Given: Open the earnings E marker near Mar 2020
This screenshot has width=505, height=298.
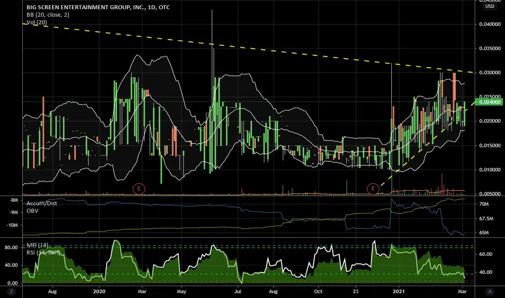Looking at the screenshot, I should tap(139, 189).
